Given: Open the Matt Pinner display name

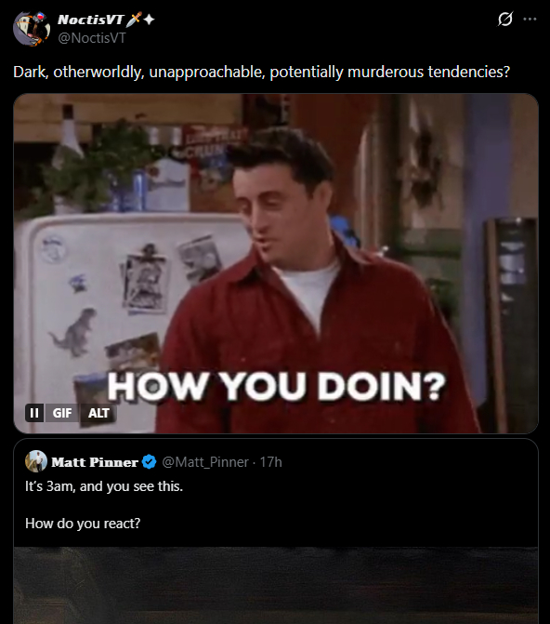Looking at the screenshot, I should (95, 461).
